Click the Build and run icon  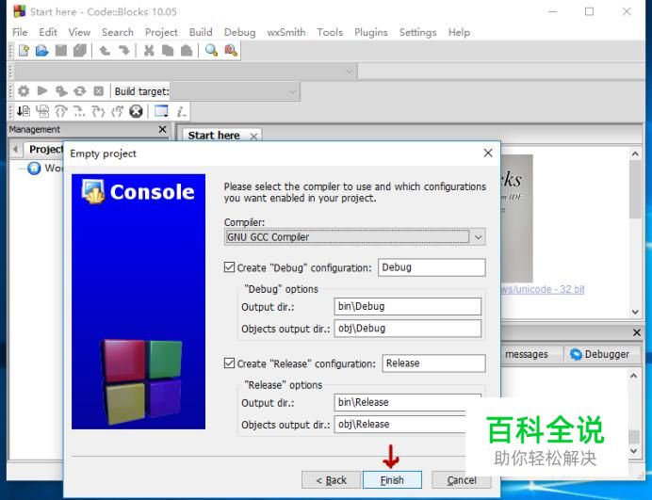click(61, 91)
